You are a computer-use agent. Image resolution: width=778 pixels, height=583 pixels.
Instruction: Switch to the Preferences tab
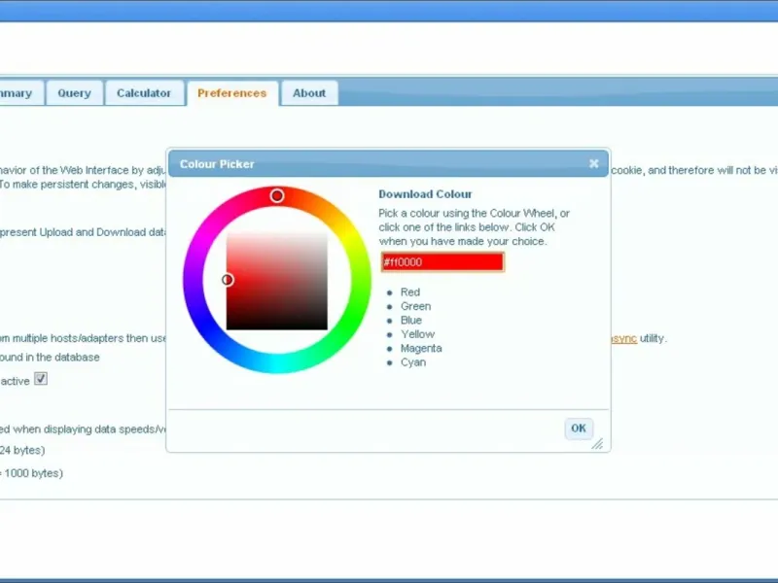coord(232,93)
